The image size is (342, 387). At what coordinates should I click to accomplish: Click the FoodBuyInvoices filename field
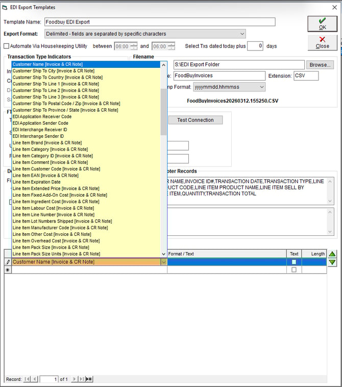click(x=219, y=76)
